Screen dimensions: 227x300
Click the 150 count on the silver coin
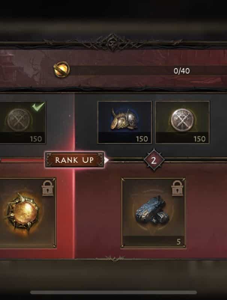coord(200,139)
